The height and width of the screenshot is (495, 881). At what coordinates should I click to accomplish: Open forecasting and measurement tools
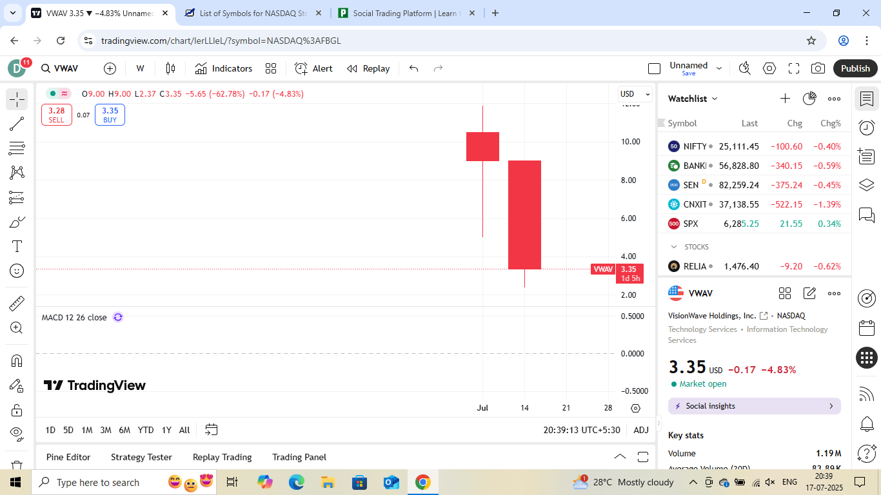(17, 197)
